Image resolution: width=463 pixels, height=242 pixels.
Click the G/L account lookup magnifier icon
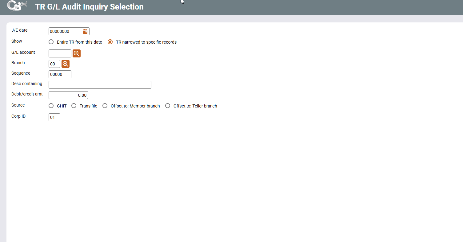coord(77,53)
